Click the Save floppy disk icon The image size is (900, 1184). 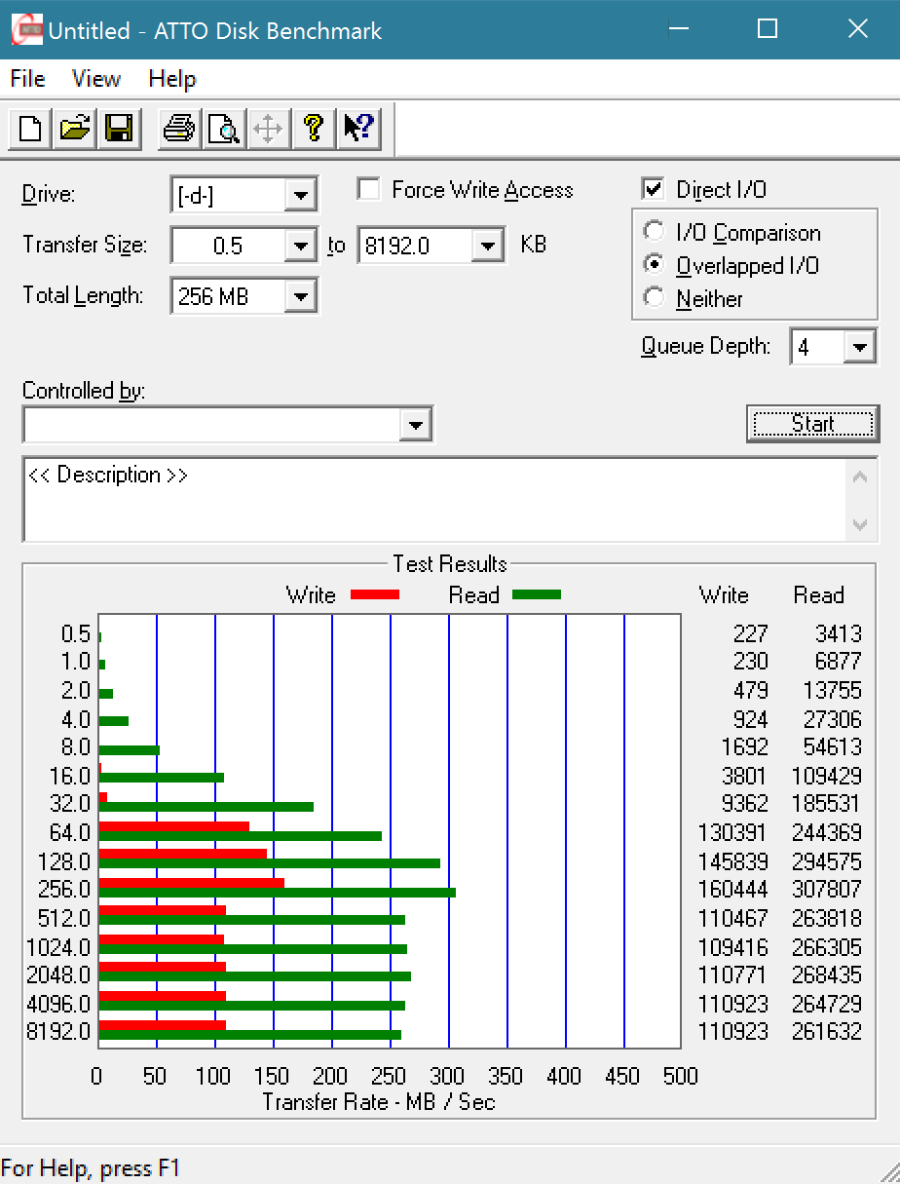click(x=119, y=128)
